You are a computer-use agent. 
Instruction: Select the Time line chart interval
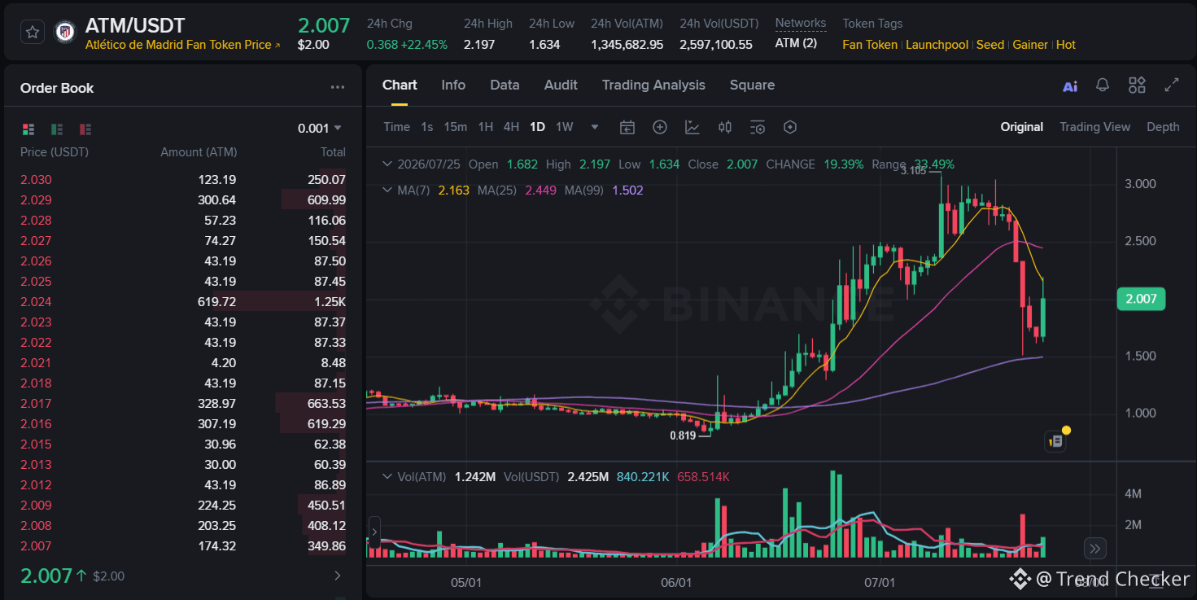click(x=396, y=127)
